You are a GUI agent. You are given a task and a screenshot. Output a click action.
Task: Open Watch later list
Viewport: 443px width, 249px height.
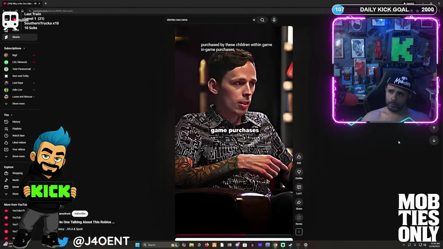(x=18, y=136)
